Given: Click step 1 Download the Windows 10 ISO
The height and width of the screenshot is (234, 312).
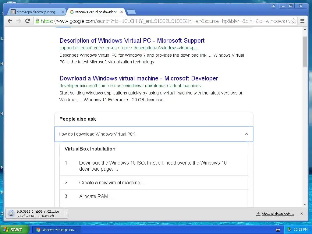Looking at the screenshot, I should [154, 166].
